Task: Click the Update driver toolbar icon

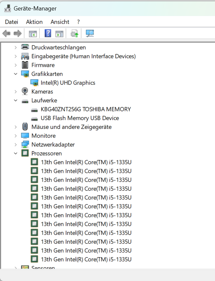Action: [74, 33]
